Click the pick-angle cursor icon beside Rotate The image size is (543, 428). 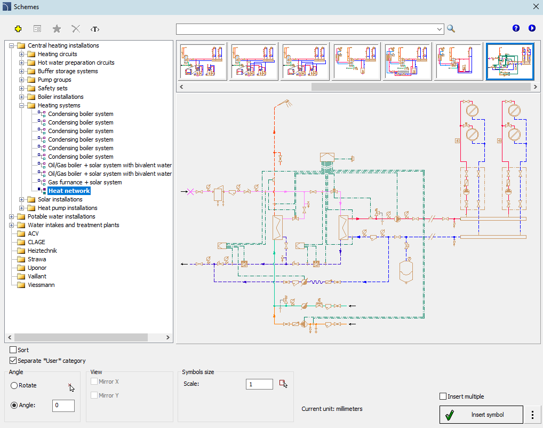(x=71, y=387)
